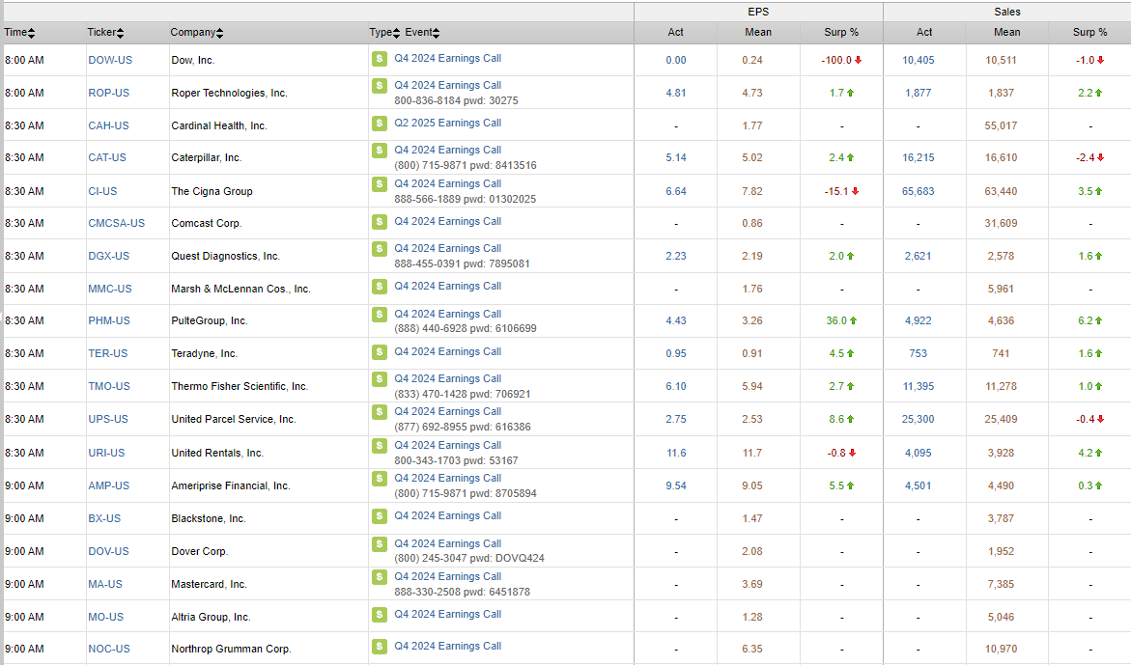Click the earnings icon in Teradyne row
1131x665 pixels.
[x=380, y=352]
